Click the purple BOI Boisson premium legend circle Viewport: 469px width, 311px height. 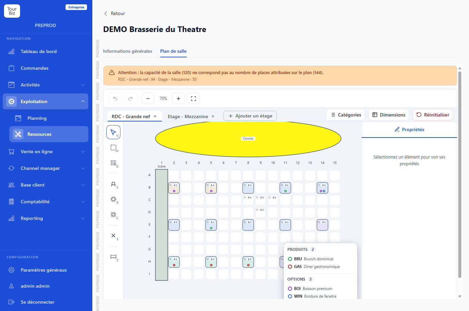pyautogui.click(x=290, y=289)
